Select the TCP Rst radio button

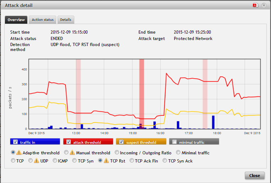100,161
